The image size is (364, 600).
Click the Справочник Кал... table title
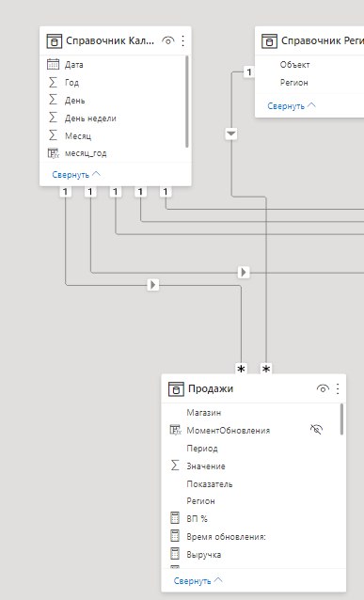pyautogui.click(x=110, y=40)
